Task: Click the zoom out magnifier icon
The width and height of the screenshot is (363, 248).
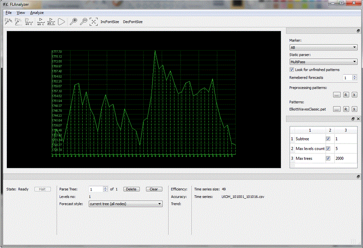Action: point(84,22)
